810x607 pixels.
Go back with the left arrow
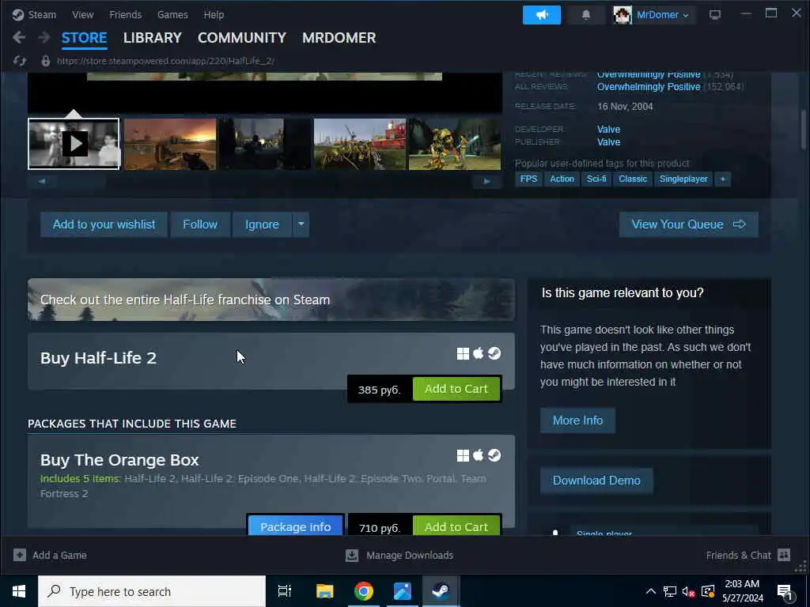pos(19,37)
